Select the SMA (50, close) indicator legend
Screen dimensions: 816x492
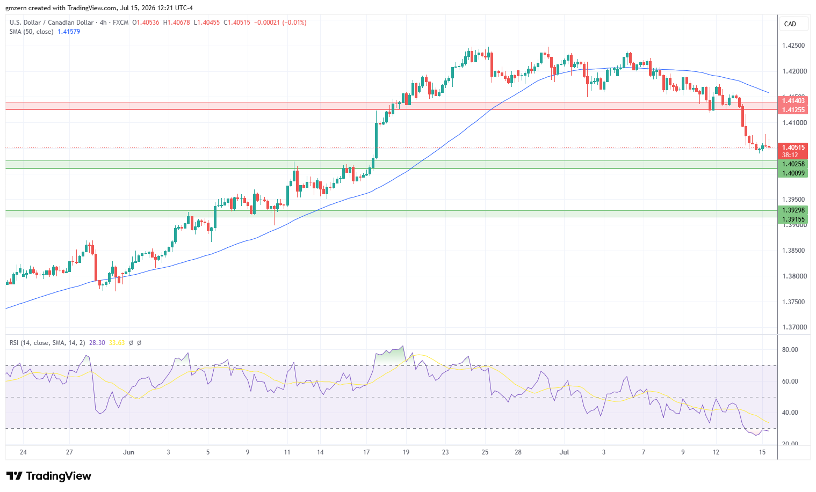click(31, 32)
